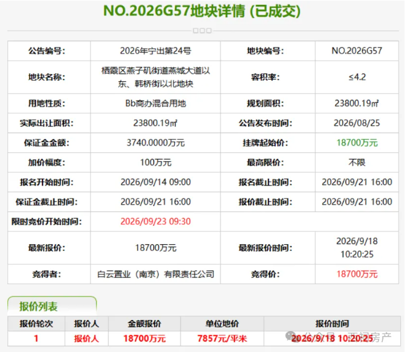Click the 金额报价 column header
The width and height of the screenshot is (407, 352).
click(x=144, y=324)
